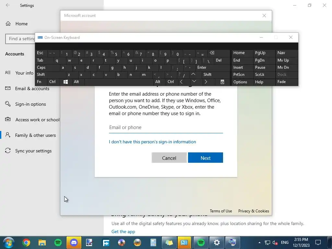Open Access work or school page
332x249 pixels.
coord(32,120)
